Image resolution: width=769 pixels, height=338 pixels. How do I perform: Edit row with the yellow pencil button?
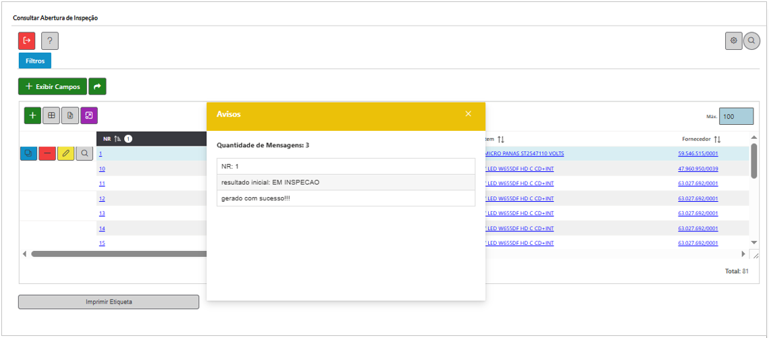[x=65, y=154]
